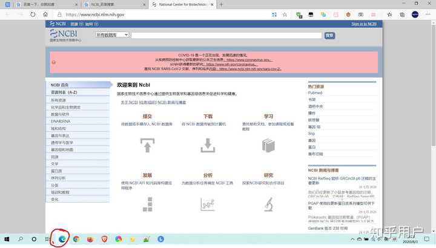Open GenBank 238 release news
Screen dimensions: 436x248
click(x=328, y=228)
